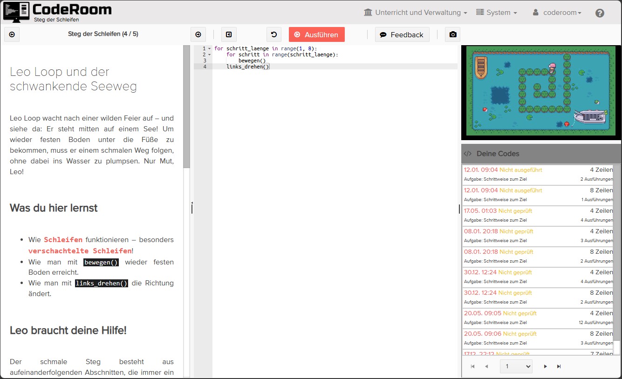Click the Feedback button
This screenshot has width=622, height=379.
tap(402, 34)
